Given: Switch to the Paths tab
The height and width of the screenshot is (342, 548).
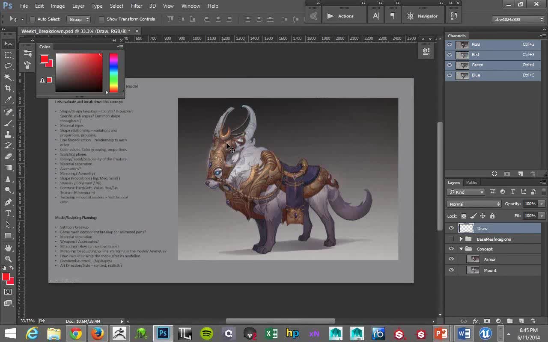Looking at the screenshot, I should coord(471,183).
